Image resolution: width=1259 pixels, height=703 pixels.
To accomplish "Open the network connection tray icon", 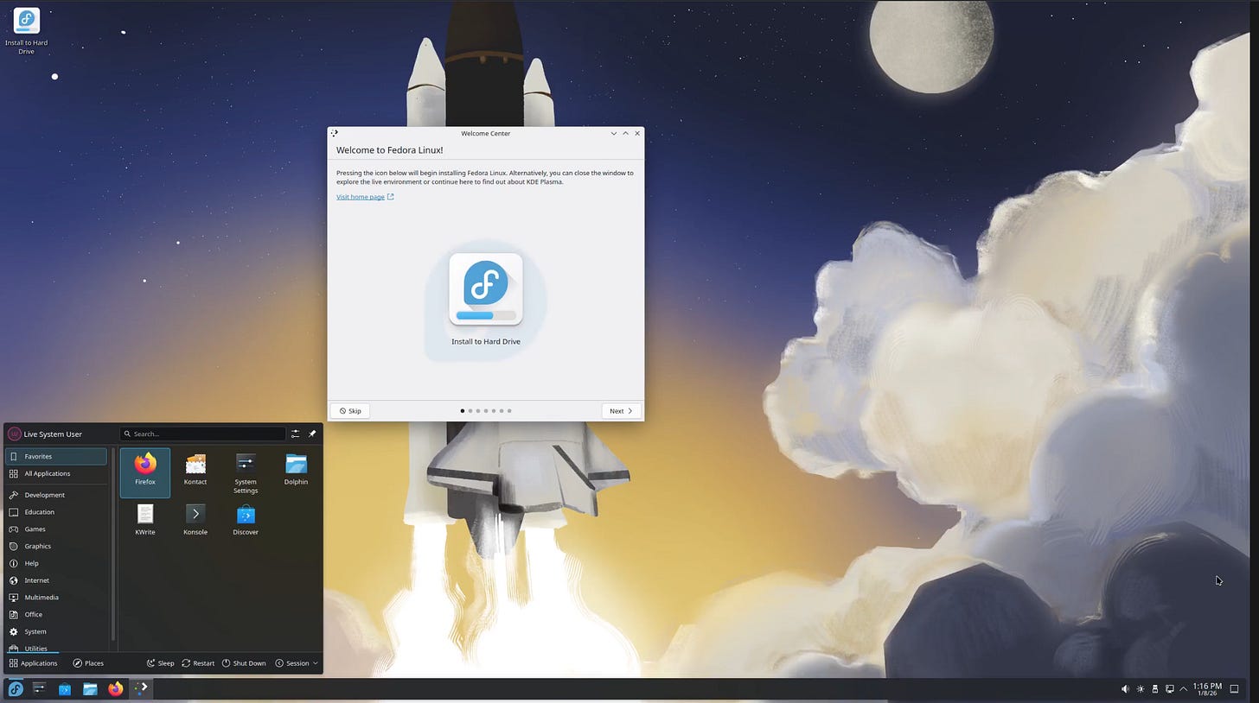I will tap(1170, 689).
